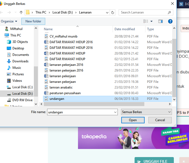Open the Organize menu

(9, 21)
